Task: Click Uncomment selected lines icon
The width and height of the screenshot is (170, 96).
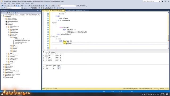Action: [55, 8]
